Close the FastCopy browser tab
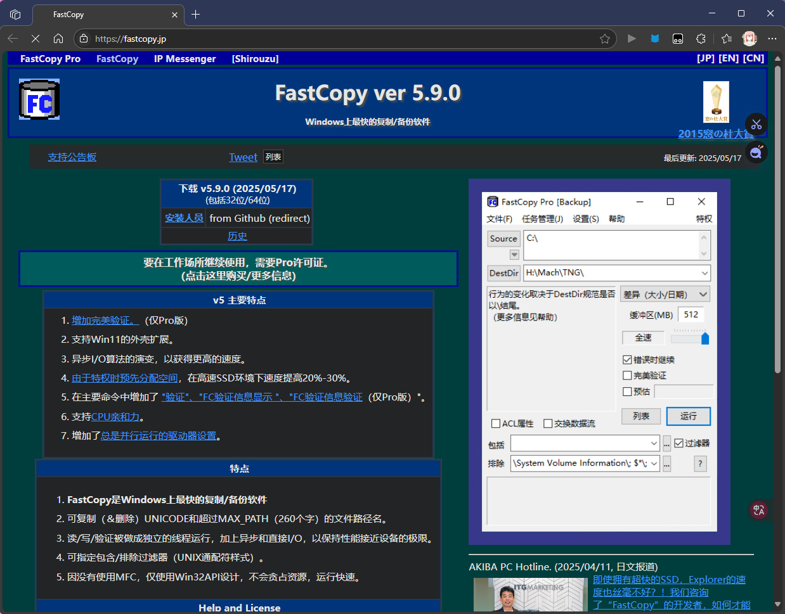785x614 pixels. 174,15
